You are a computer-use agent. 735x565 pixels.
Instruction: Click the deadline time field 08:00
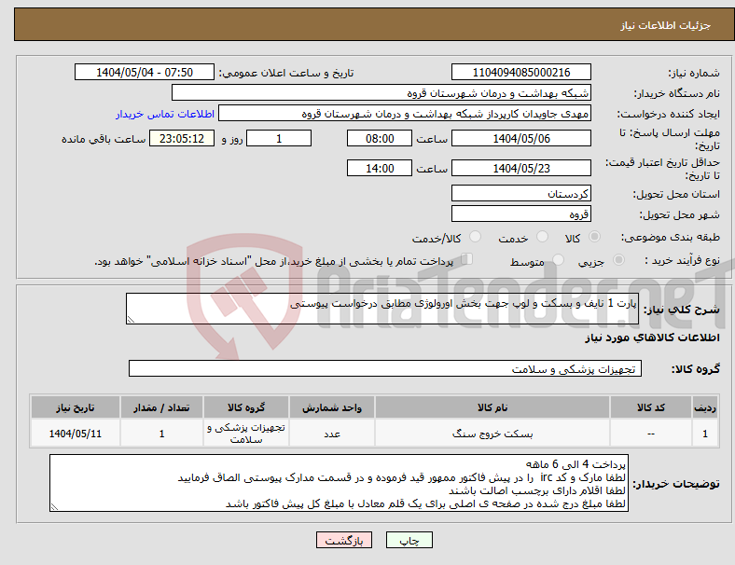tap(380, 139)
